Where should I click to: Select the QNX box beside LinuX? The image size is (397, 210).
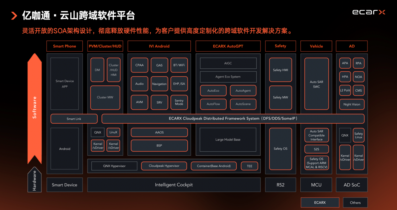click(x=98, y=132)
